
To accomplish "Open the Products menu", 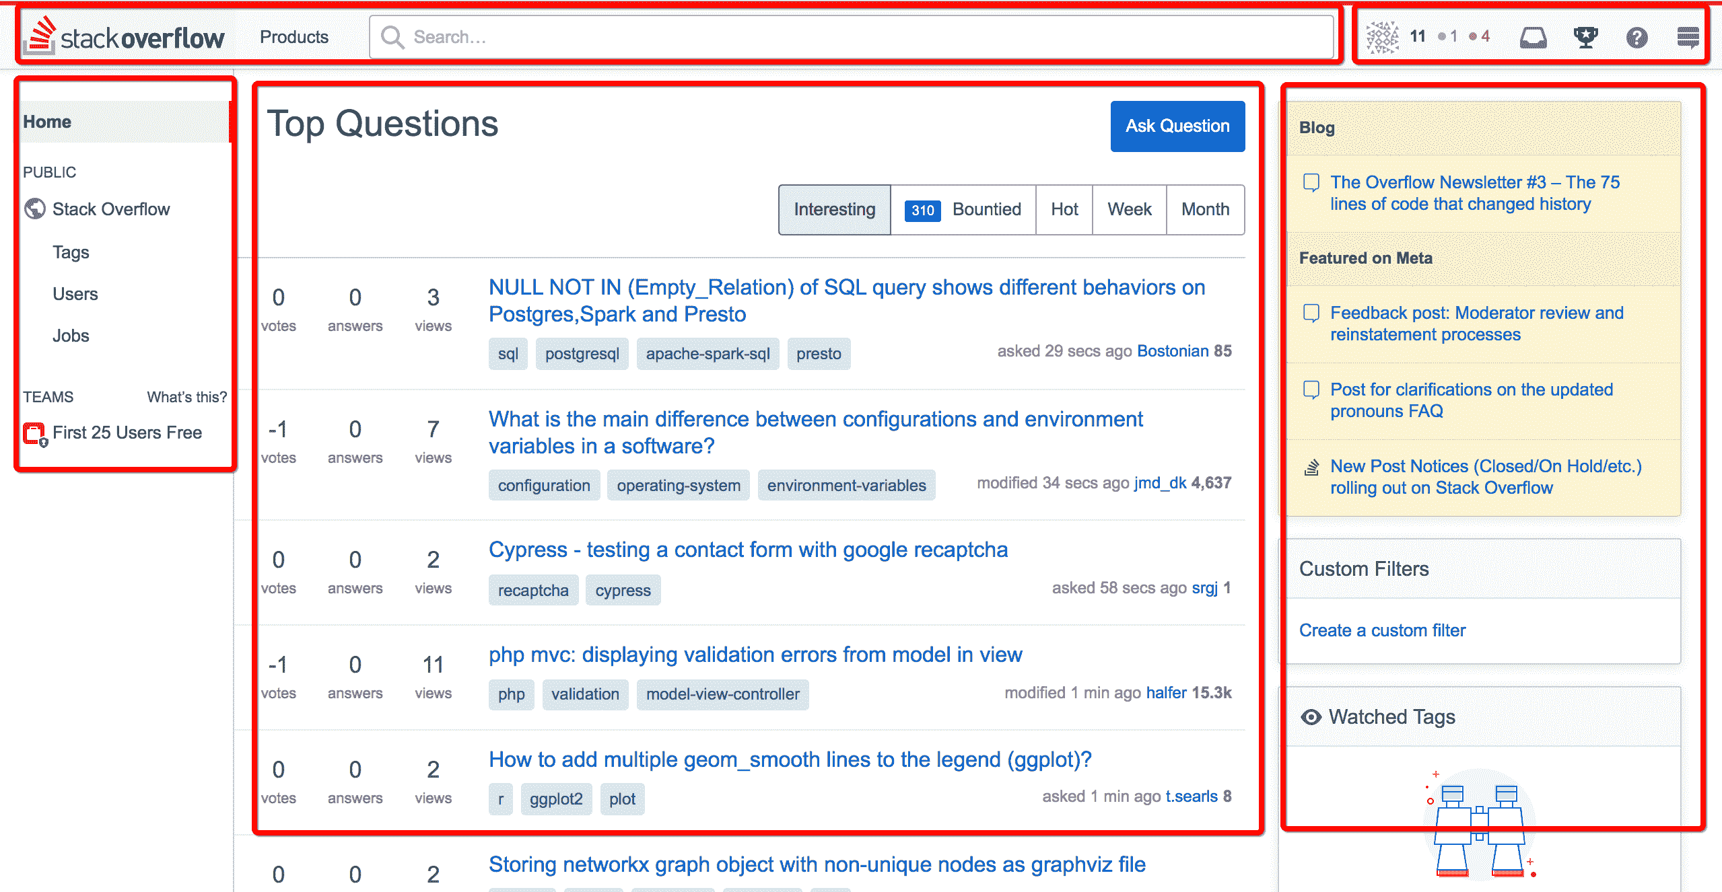I will pos(294,37).
